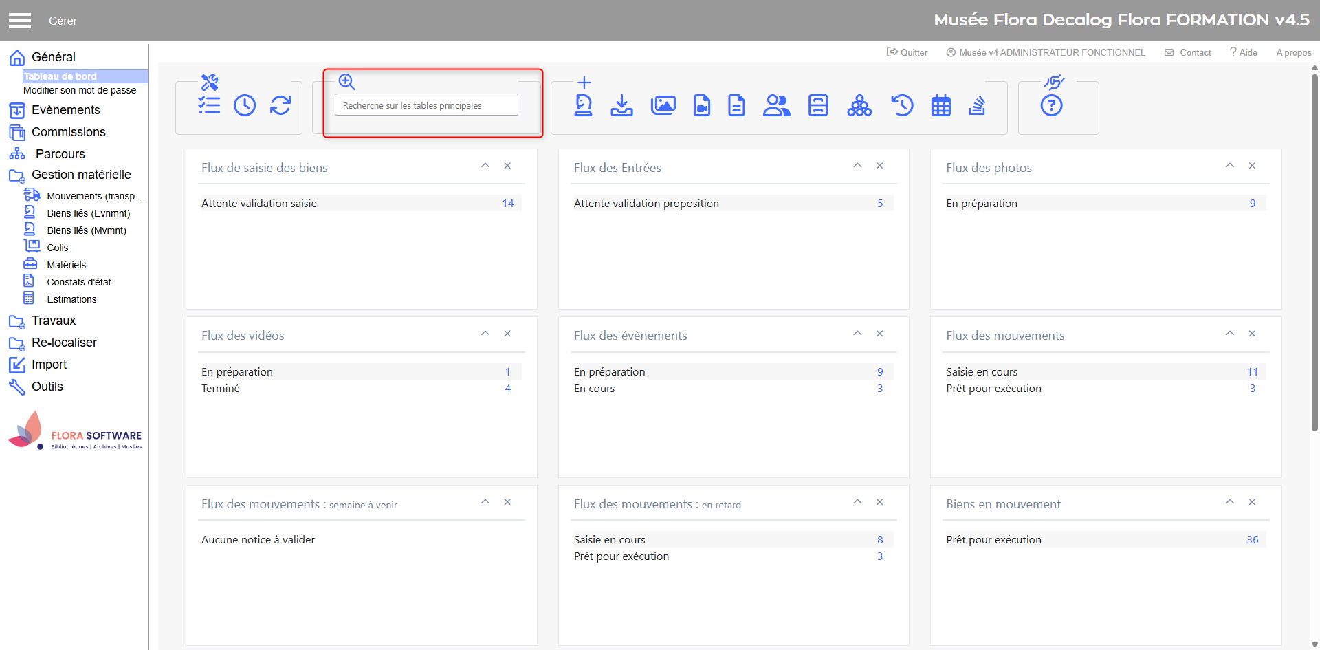Open the 14 pending Attente validation saisie

tap(507, 204)
